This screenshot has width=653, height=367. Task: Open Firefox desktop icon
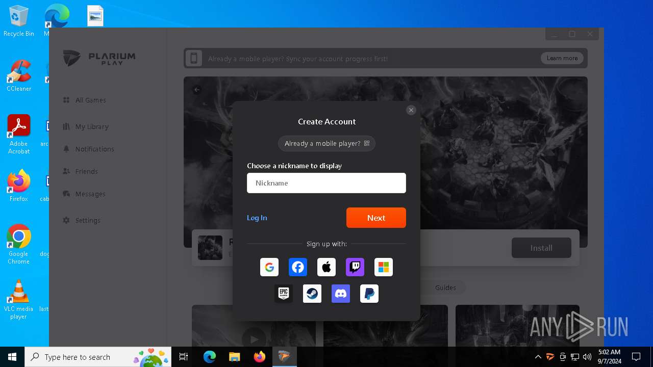[x=19, y=186]
